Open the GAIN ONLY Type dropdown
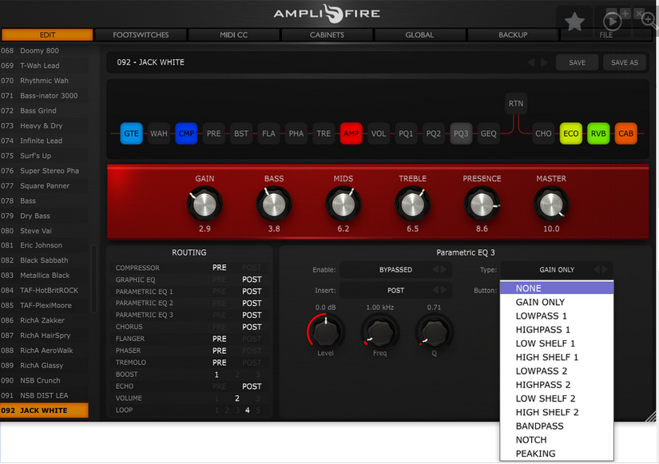 (x=557, y=270)
